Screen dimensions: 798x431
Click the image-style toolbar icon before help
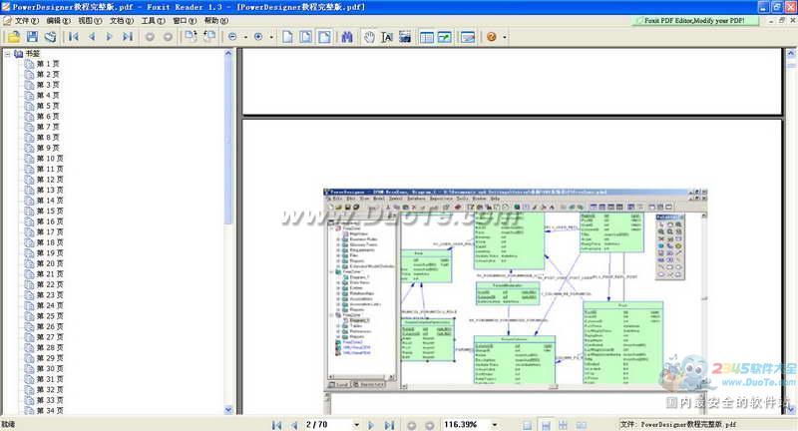coord(467,37)
